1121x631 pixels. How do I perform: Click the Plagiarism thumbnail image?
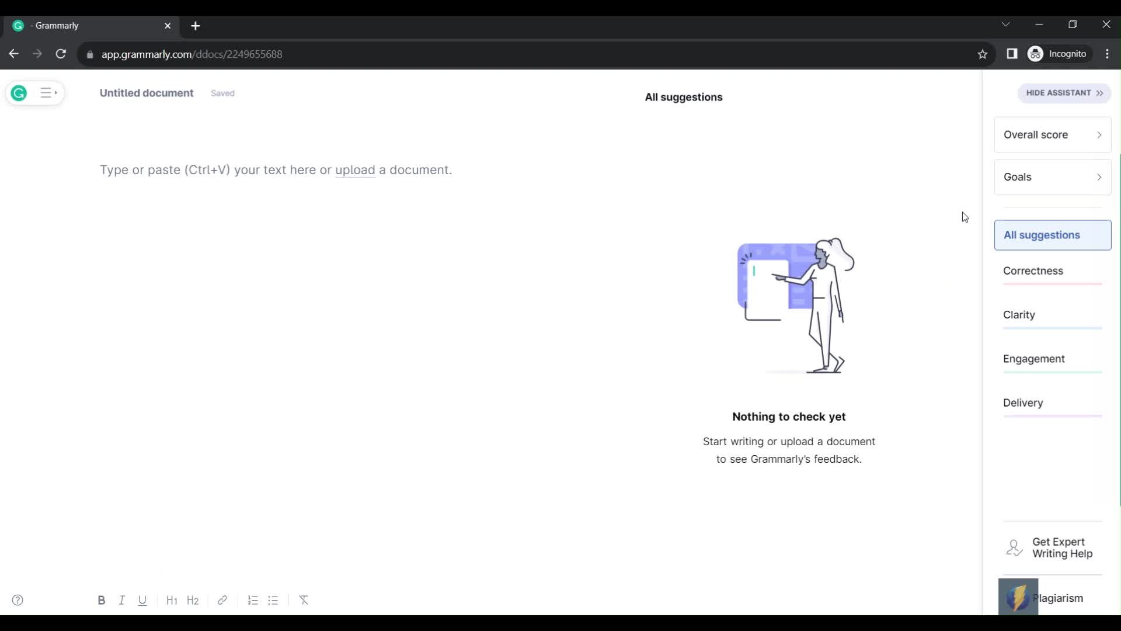[x=1018, y=597]
